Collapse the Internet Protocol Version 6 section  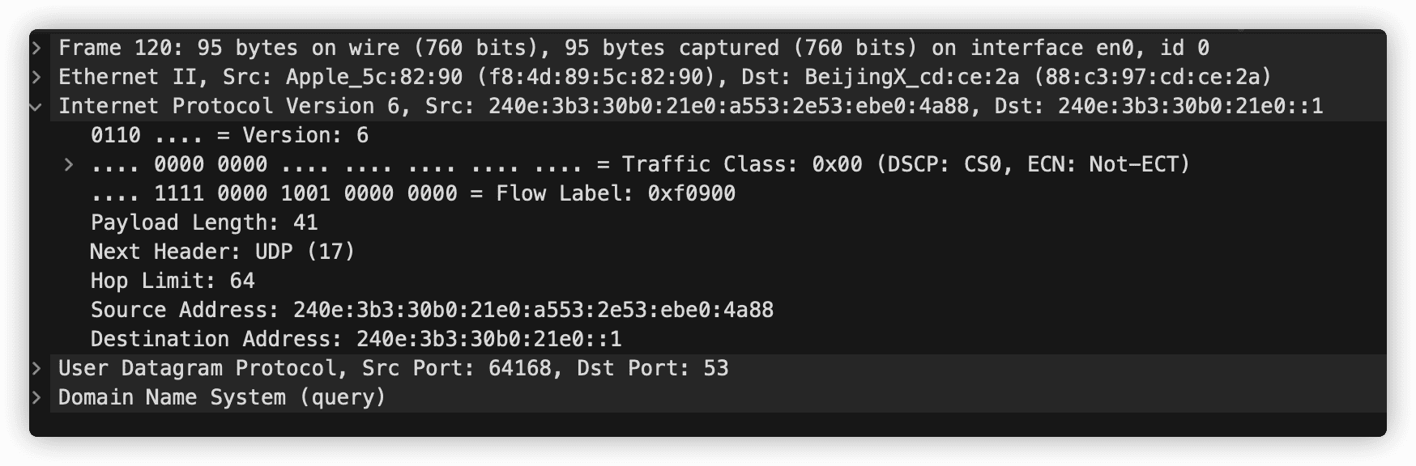click(x=36, y=106)
